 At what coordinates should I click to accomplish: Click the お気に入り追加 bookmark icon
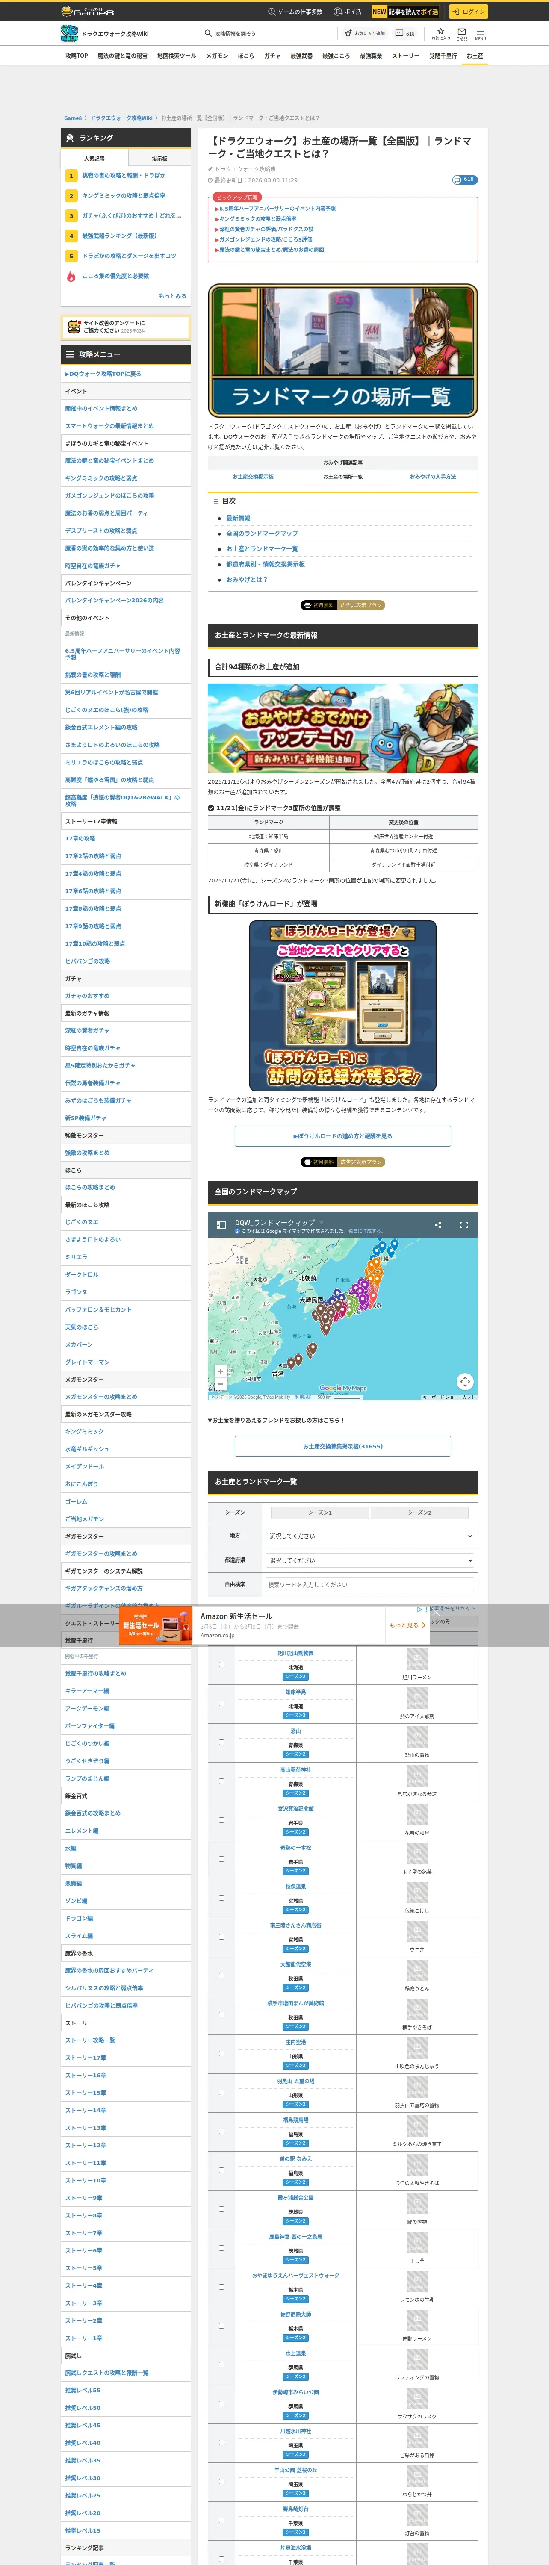tap(349, 34)
